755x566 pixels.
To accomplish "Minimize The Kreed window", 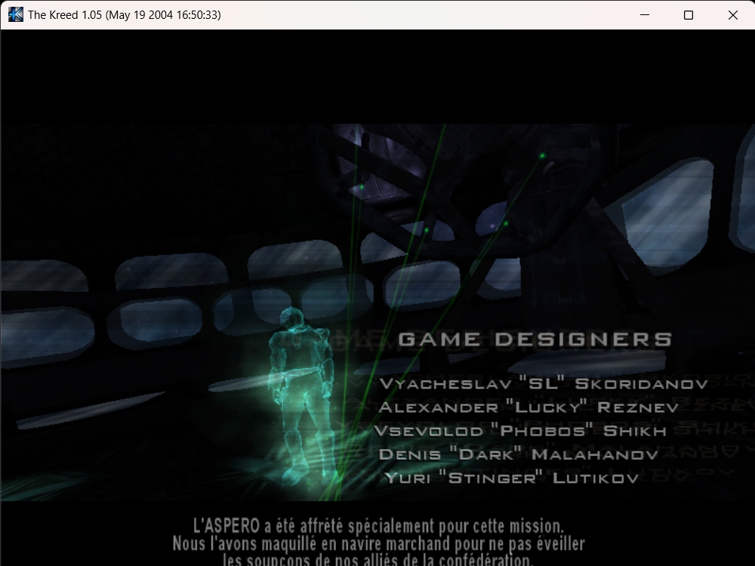I will [645, 15].
